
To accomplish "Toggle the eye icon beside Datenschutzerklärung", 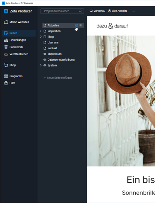I will 45,60.
